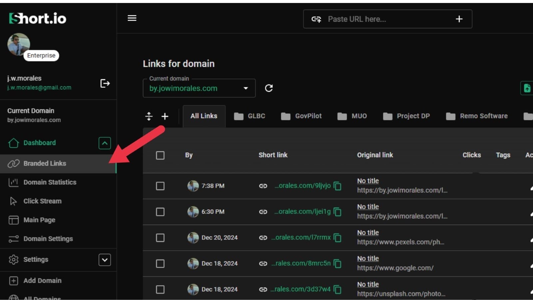The image size is (533, 300).
Task: Click No title above the pexels.com link
Action: (368, 233)
